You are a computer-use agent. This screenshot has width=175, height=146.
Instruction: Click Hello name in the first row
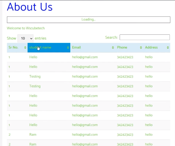pyautogui.click(x=33, y=57)
